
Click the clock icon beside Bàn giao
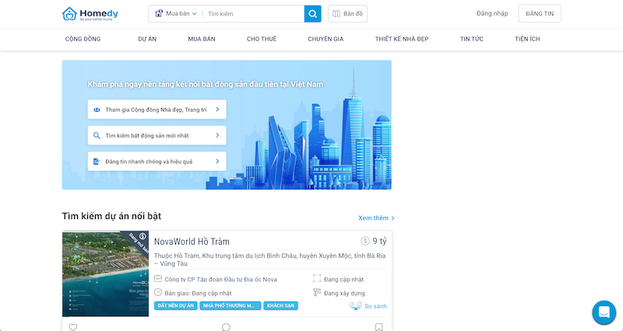[158, 293]
